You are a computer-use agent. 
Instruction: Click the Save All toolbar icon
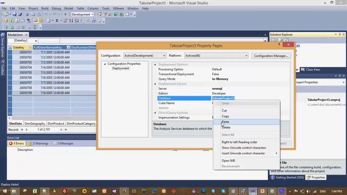coord(20,15)
